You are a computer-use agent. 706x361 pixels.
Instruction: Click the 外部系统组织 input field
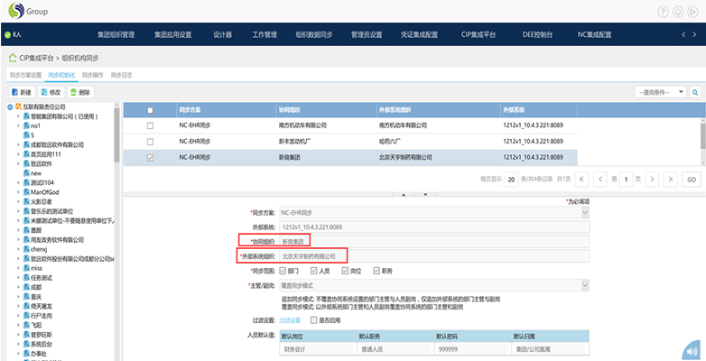pos(433,256)
